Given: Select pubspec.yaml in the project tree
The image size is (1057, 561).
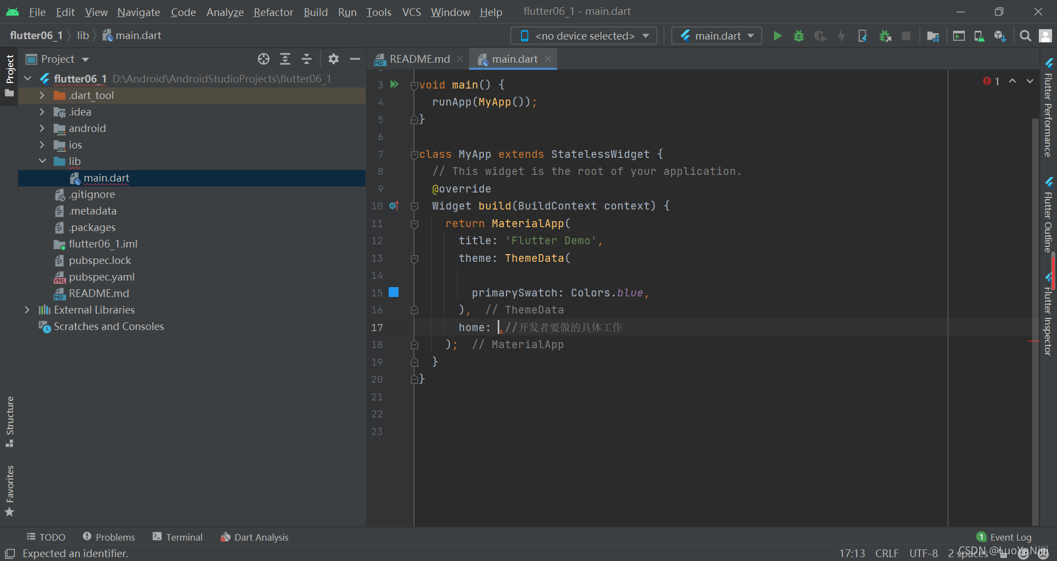Looking at the screenshot, I should [x=101, y=277].
